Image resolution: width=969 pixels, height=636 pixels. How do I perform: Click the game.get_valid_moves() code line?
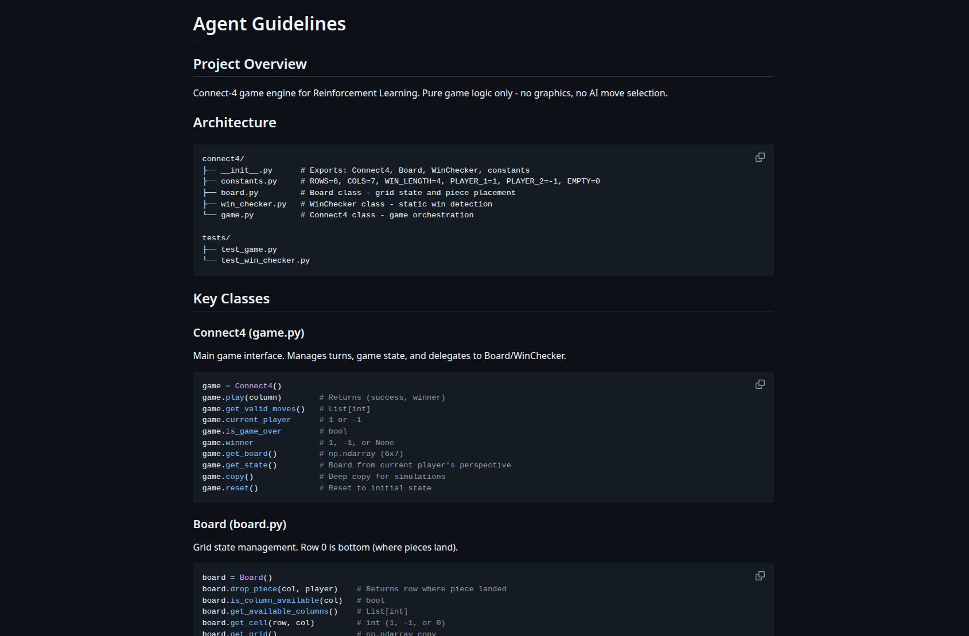[253, 409]
